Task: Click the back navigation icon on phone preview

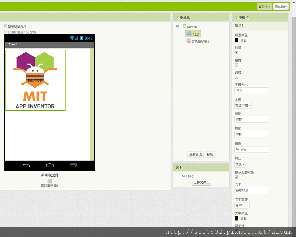Action: point(26,165)
